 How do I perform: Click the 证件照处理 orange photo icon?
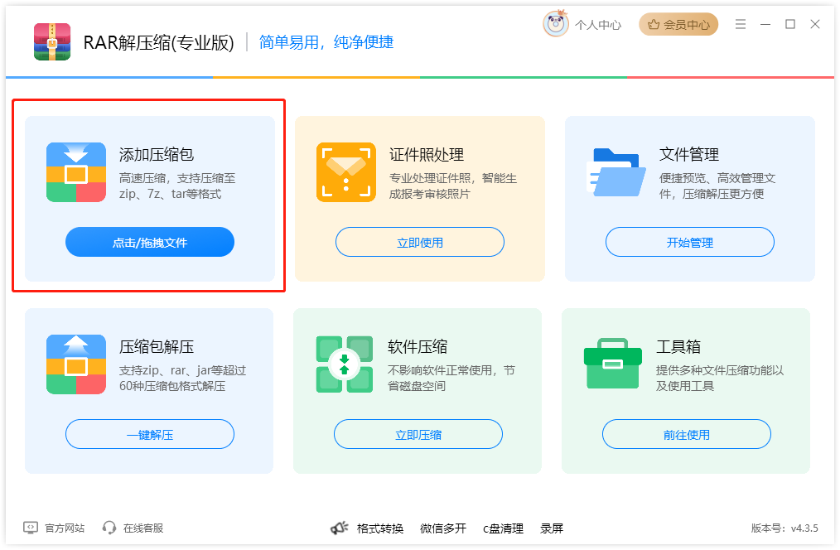(345, 172)
